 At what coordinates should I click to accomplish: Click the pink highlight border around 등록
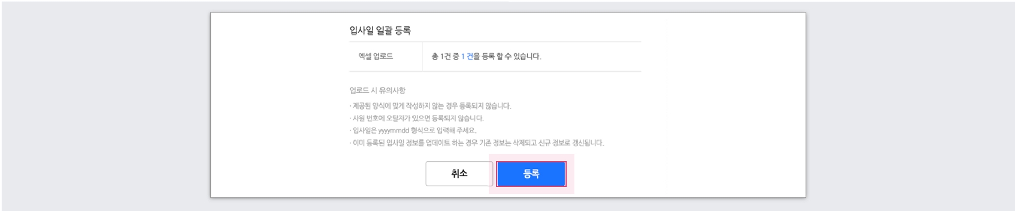570,190
